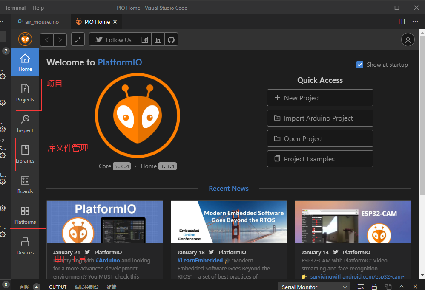
Task: Open PIO Home with the Home icon
Action: pos(25,62)
